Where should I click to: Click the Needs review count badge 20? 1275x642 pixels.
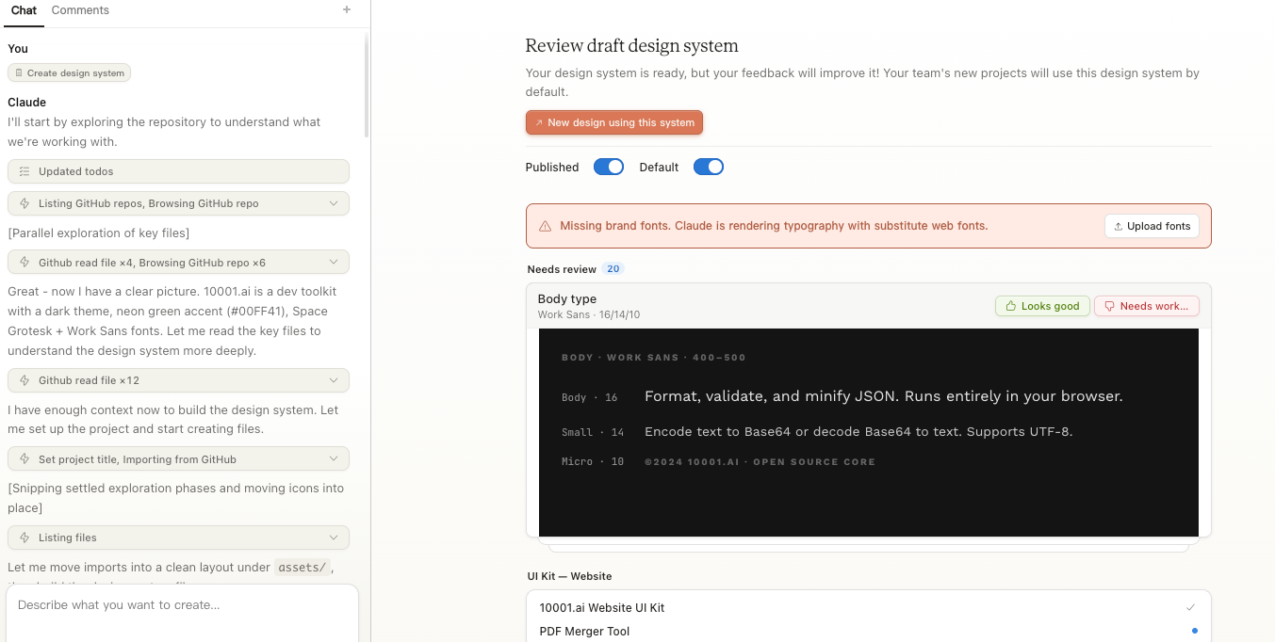tap(613, 269)
